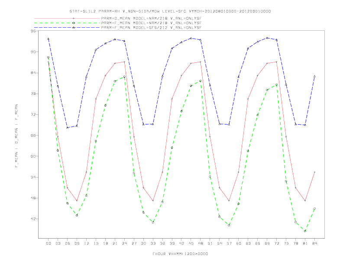Click the triangle marker on blue legend line
The height and width of the screenshot is (265, 343).
74,28
